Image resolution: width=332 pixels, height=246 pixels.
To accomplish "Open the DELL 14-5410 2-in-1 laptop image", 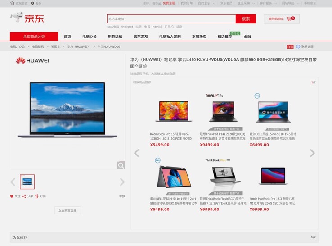I will (x=174, y=177).
